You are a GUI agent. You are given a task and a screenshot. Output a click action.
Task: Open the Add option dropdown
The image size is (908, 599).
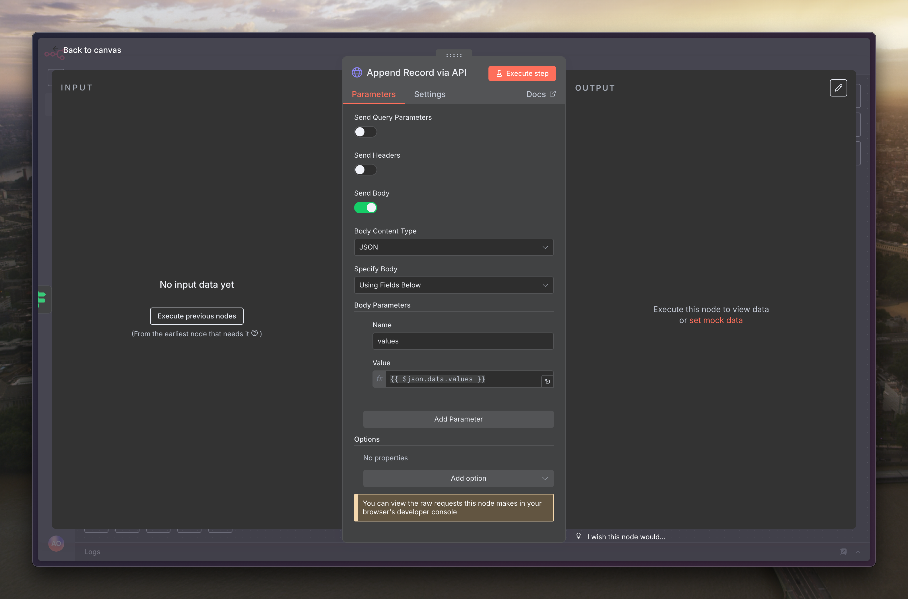pyautogui.click(x=458, y=478)
